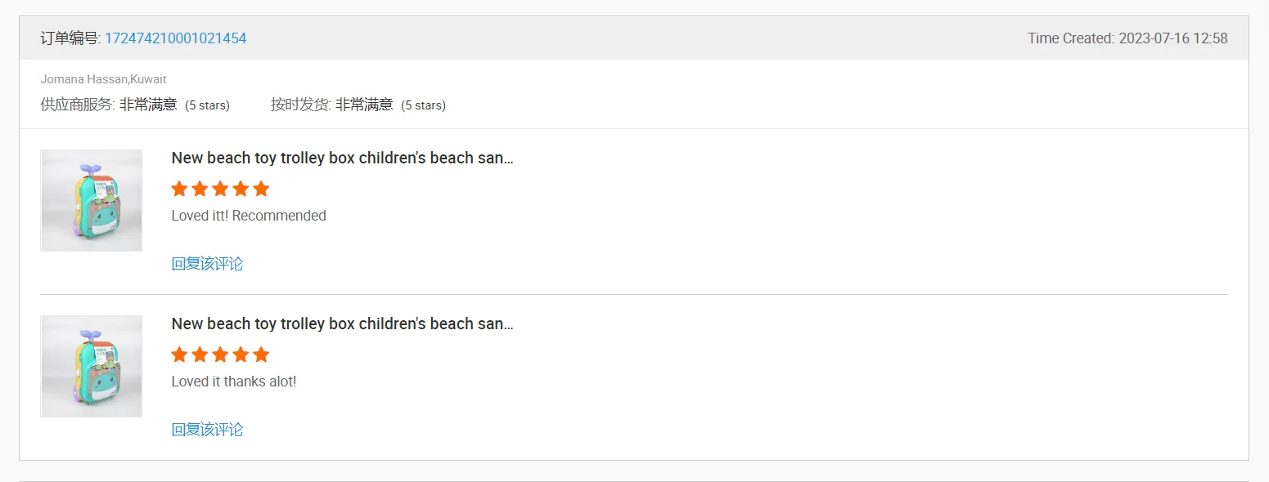Click fifth star of the first review
The height and width of the screenshot is (482, 1269).
pos(261,189)
